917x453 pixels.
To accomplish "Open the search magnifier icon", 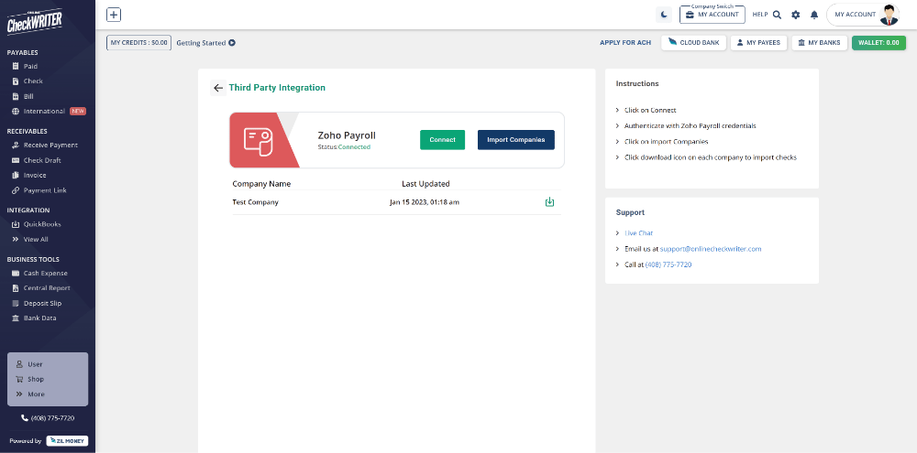I will coord(777,15).
